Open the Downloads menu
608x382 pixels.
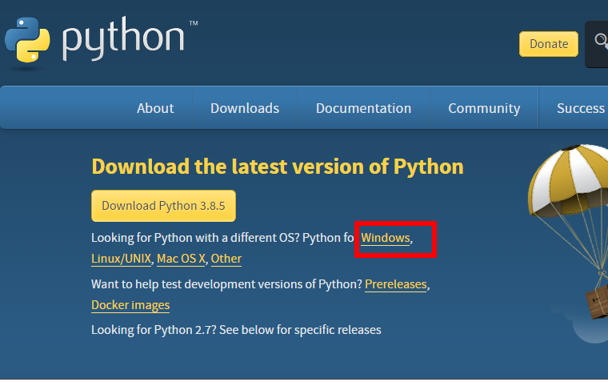pyautogui.click(x=245, y=108)
